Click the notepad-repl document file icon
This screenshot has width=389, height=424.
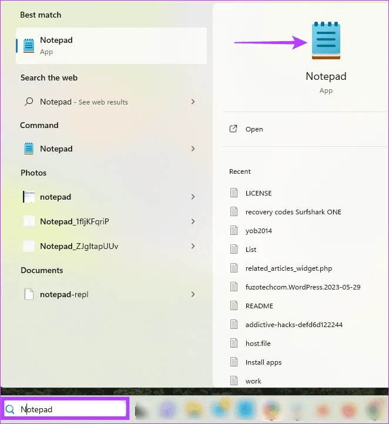click(x=29, y=294)
